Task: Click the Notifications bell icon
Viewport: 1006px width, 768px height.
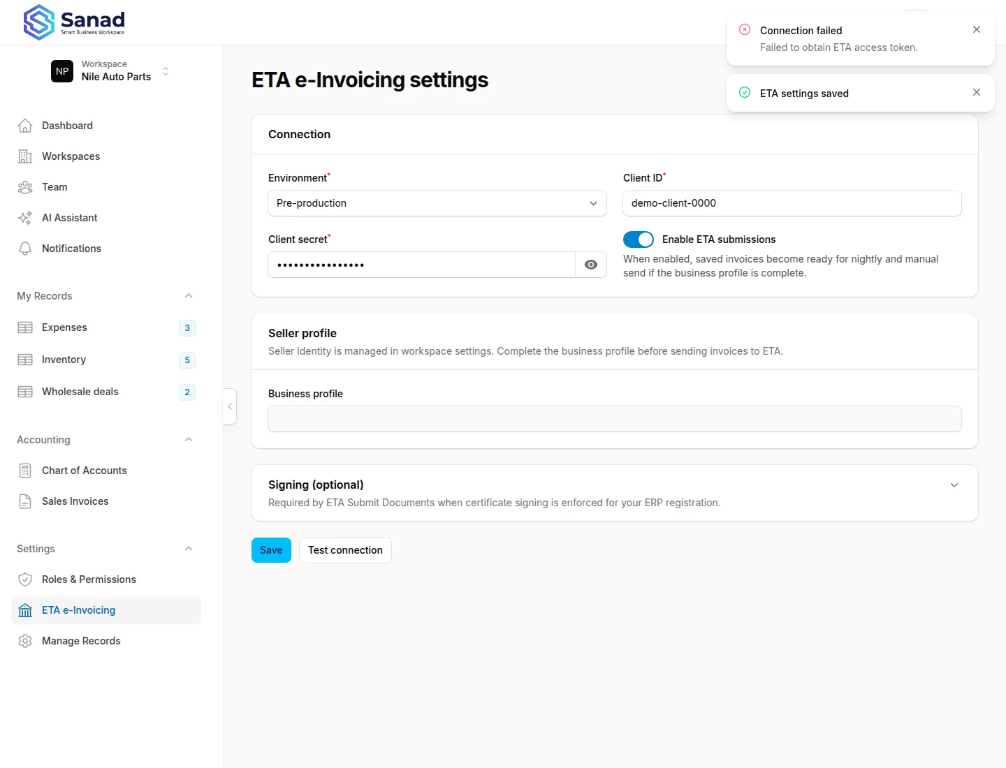Action: [25, 249]
